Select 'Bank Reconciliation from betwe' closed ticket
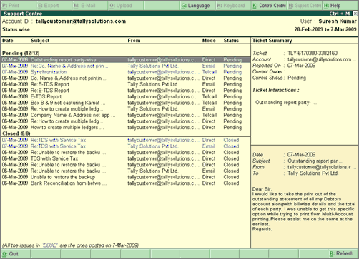359x259 pixels. coord(126,183)
